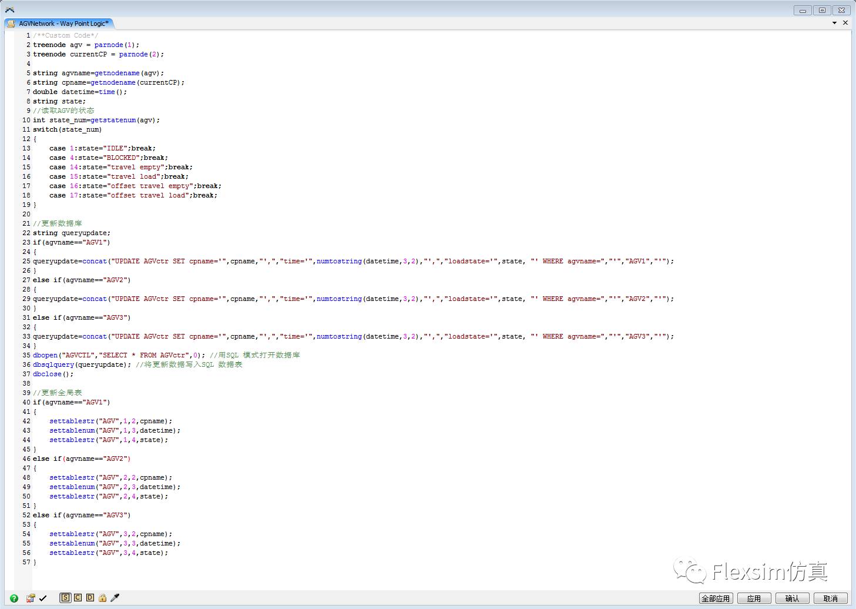The height and width of the screenshot is (609, 856).
Task: Click settablestr("AGV",1,2,cpname) line
Action: pyautogui.click(x=111, y=421)
